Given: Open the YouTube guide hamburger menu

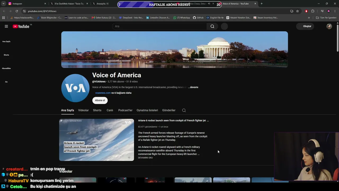Looking at the screenshot, I should click(6, 26).
